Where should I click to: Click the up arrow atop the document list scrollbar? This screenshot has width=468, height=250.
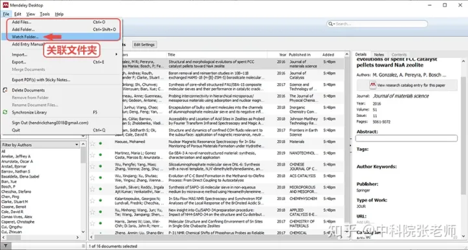click(346, 55)
